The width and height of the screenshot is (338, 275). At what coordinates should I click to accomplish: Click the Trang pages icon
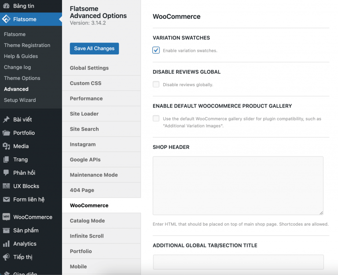(x=6, y=159)
